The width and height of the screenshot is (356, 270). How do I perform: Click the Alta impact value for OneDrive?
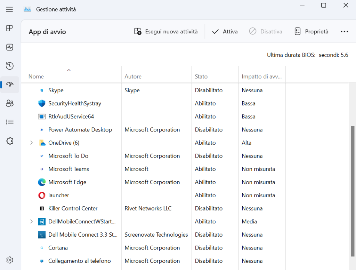[246, 143]
